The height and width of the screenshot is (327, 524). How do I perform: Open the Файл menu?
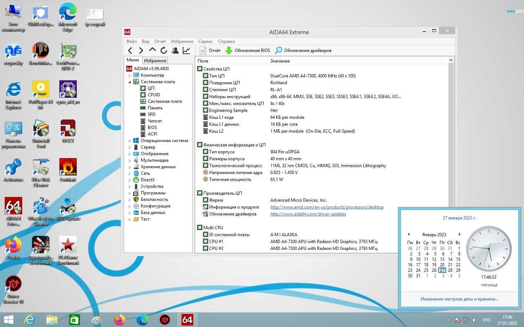(131, 41)
